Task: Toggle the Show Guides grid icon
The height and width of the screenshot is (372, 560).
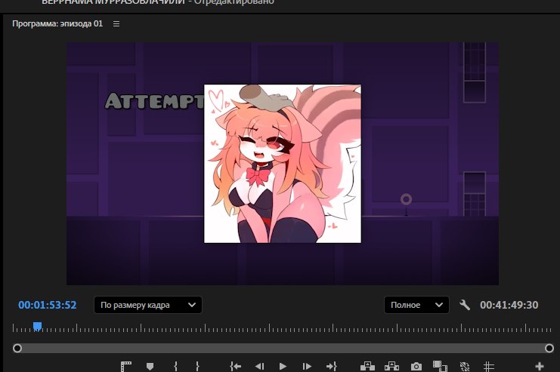Action: point(488,366)
